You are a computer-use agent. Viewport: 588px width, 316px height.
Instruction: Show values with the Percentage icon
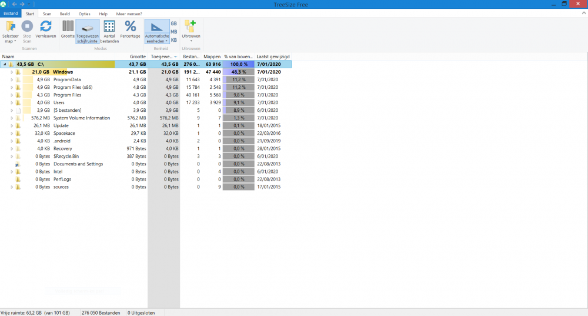coord(131,26)
